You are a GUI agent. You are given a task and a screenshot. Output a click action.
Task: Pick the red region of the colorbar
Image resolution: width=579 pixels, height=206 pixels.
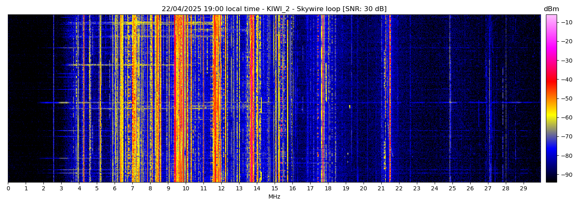click(x=551, y=80)
